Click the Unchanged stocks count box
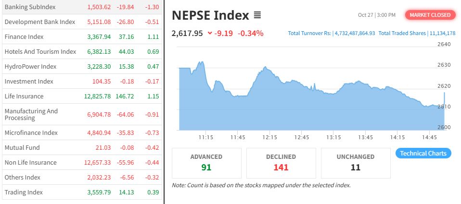 tap(356, 162)
